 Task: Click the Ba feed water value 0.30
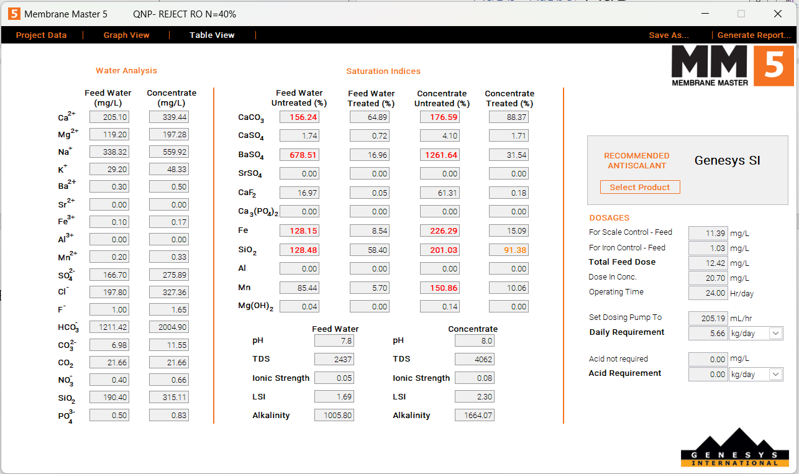point(109,186)
